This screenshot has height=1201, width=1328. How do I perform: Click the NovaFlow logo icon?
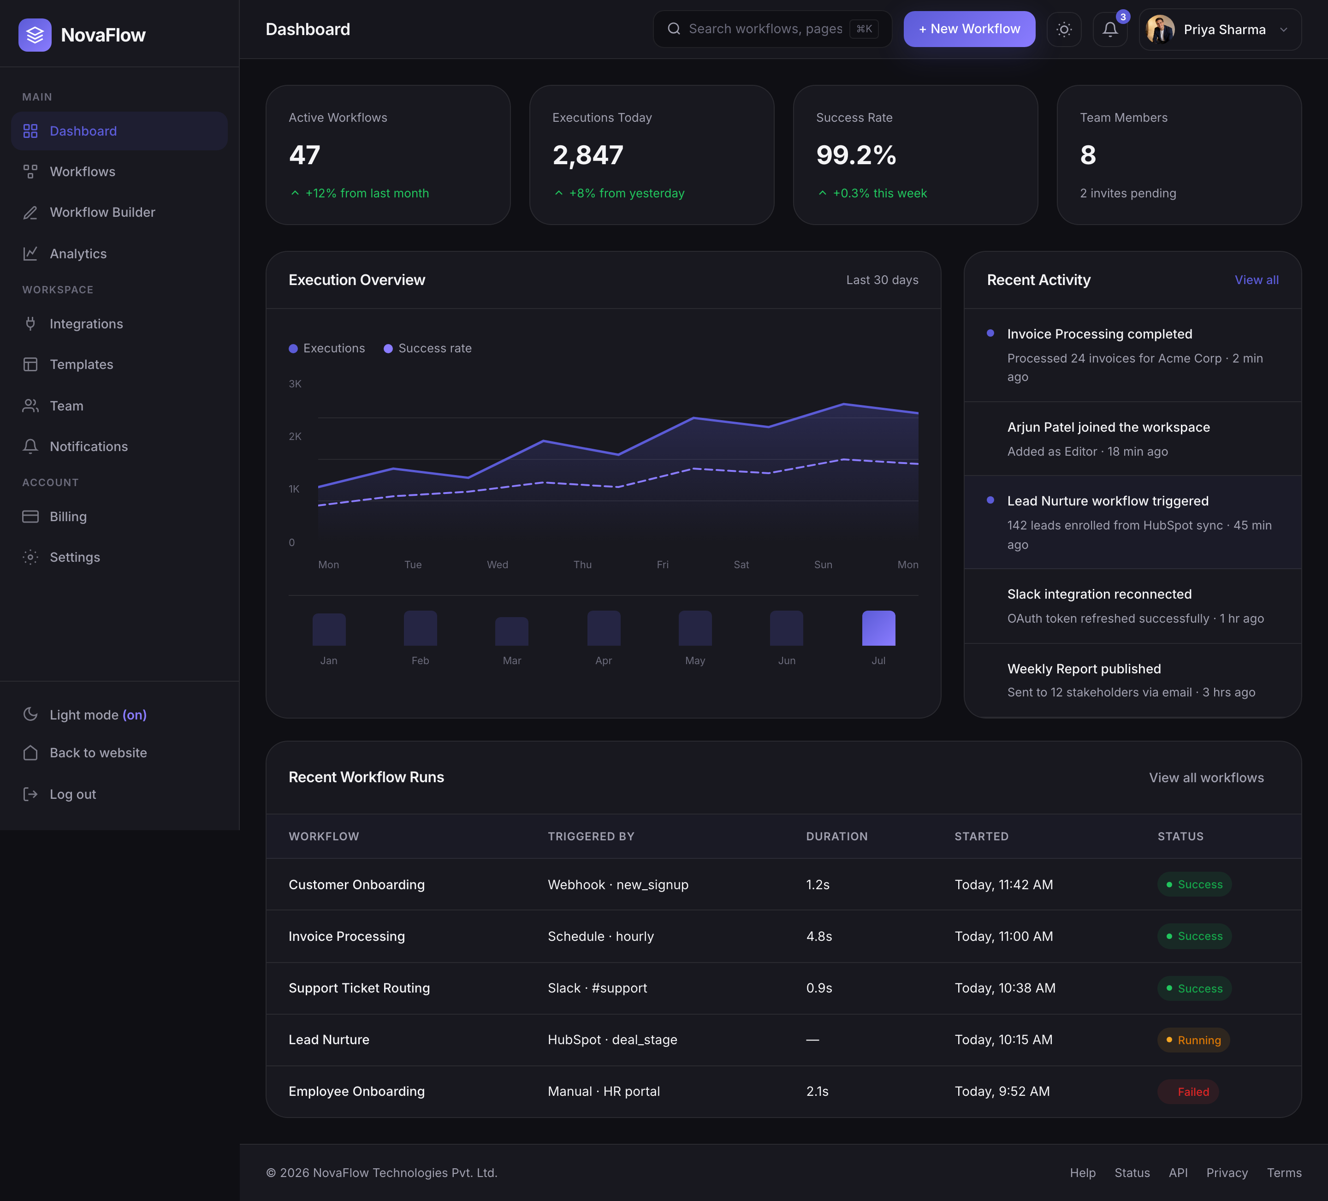click(35, 35)
